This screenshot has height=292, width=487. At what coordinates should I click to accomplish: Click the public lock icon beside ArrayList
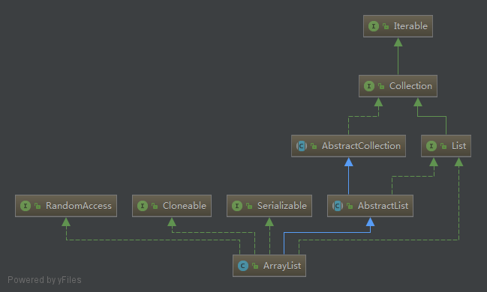[x=255, y=266]
